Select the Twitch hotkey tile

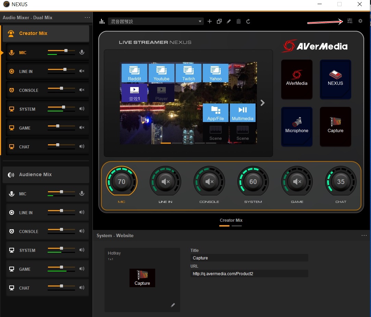click(x=188, y=73)
